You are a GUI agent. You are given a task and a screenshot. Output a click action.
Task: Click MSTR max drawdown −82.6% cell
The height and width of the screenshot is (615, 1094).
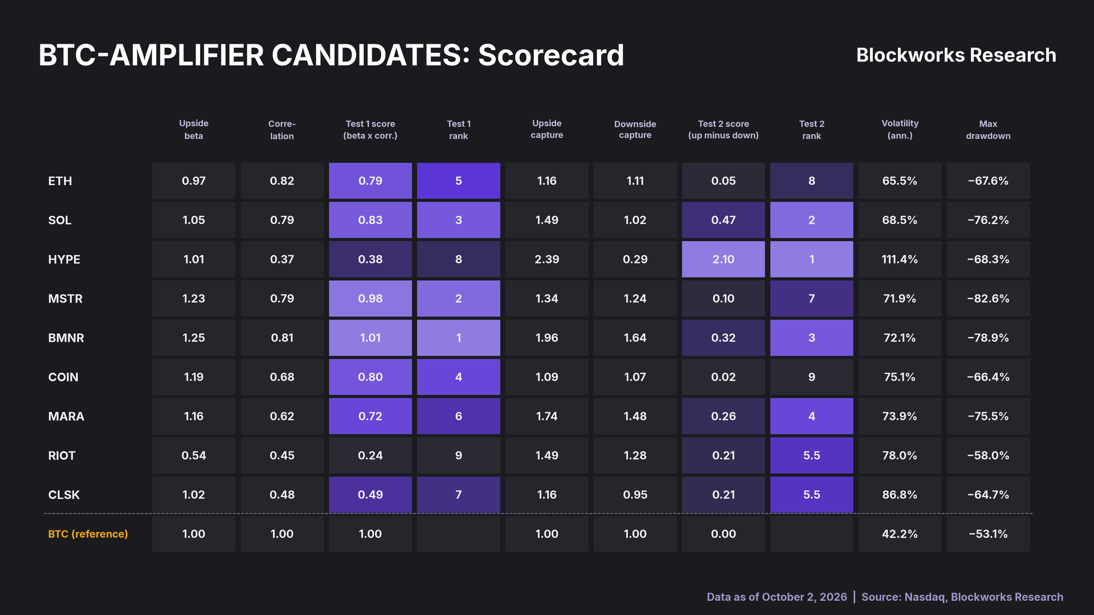(989, 298)
